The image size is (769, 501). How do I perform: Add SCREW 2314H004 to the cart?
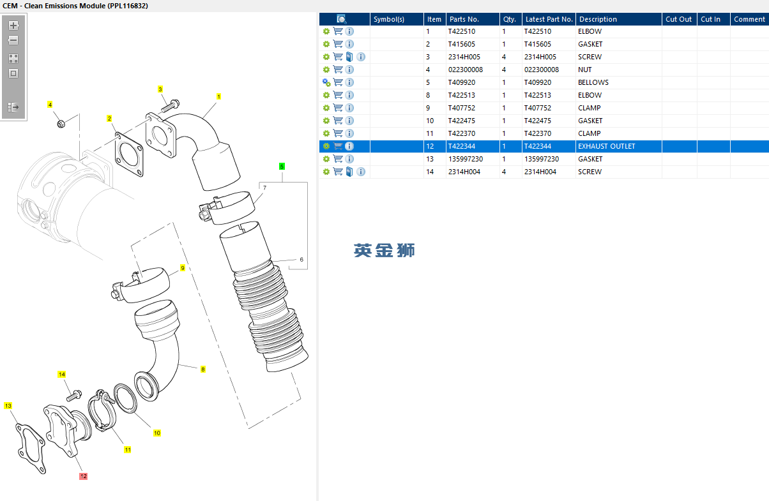click(338, 172)
